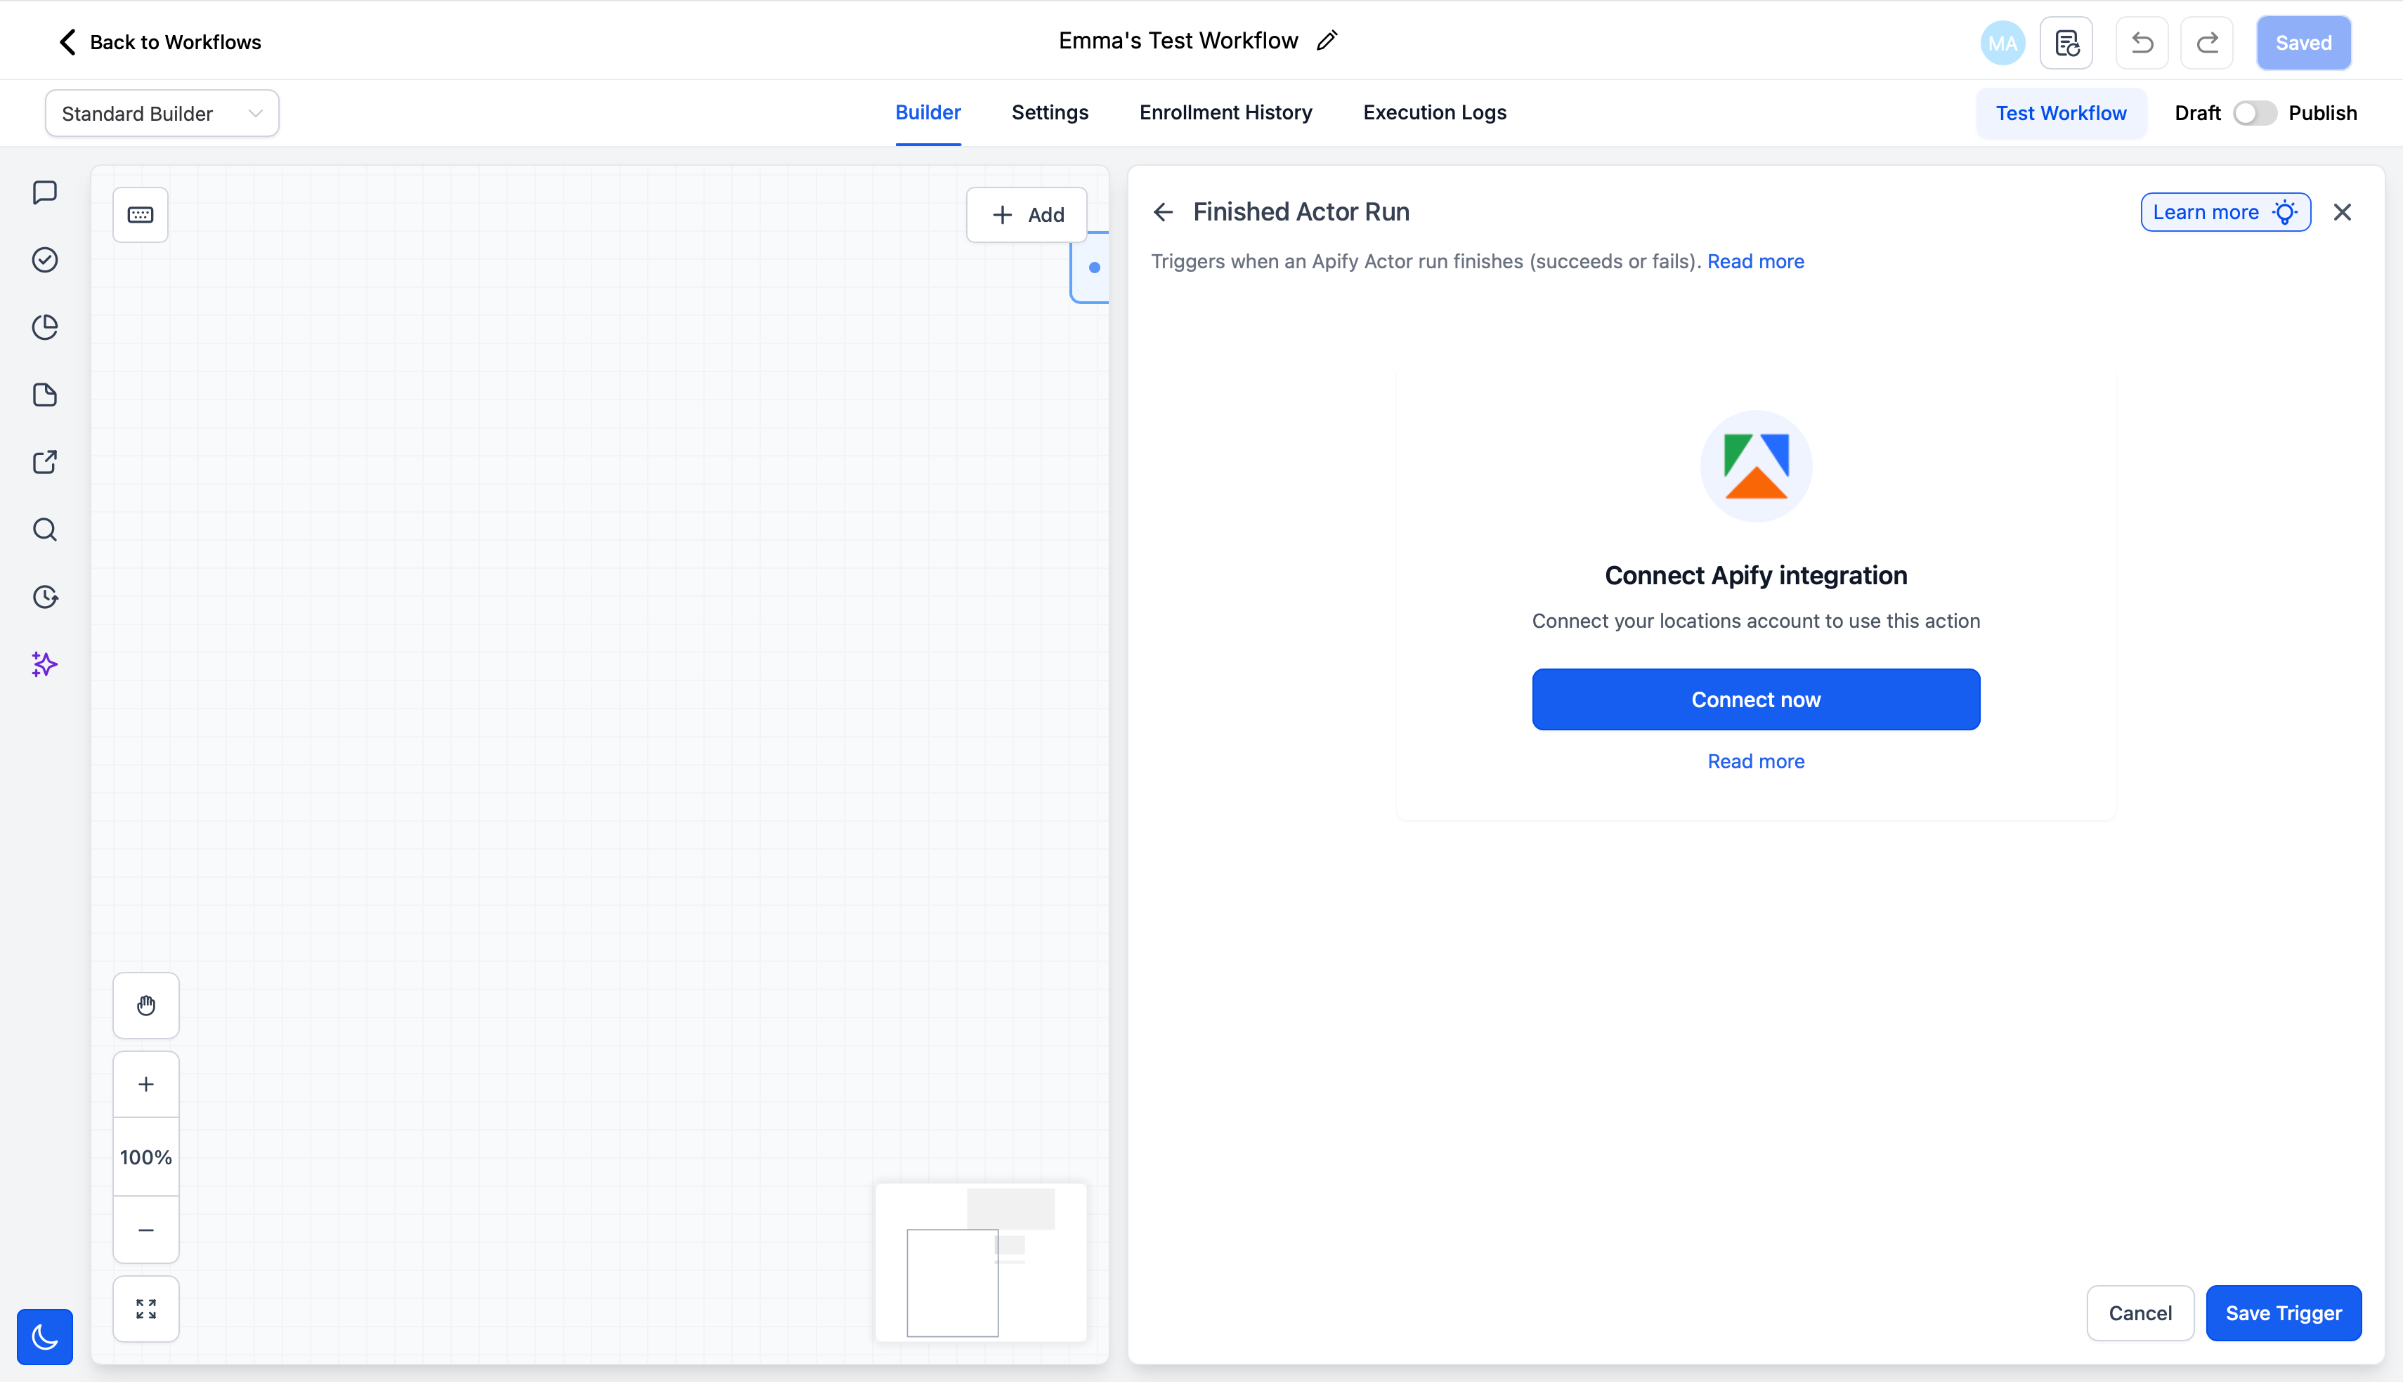Click the Add button on canvas
The width and height of the screenshot is (2403, 1382).
point(1027,214)
